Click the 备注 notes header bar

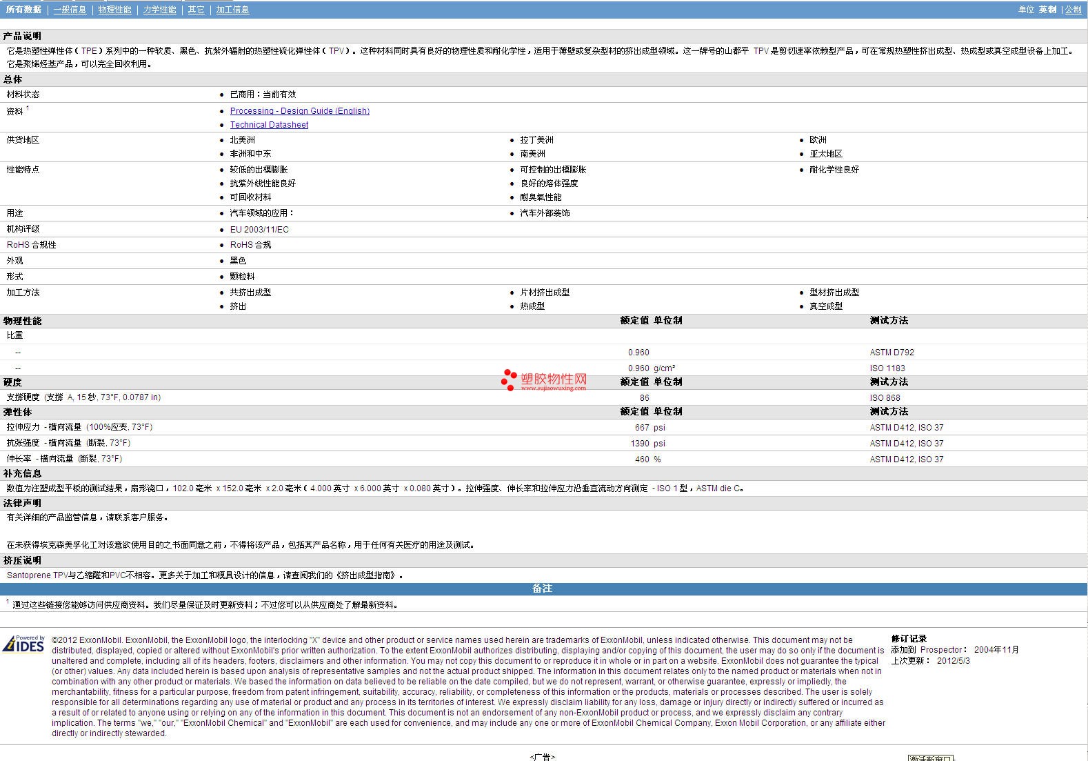[543, 589]
